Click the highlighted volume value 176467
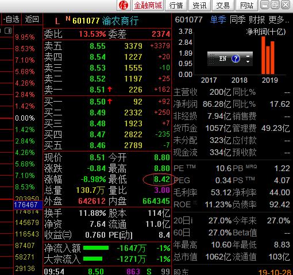Image resolution: width=293 pixels, height=275 pixels. (x=28, y=205)
